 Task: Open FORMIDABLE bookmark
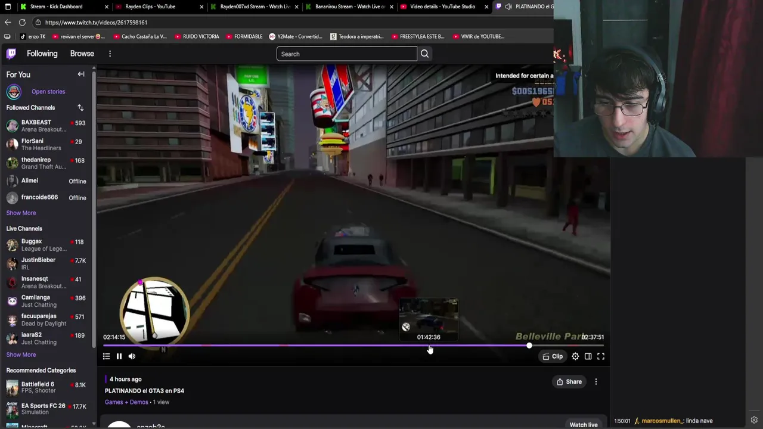(244, 36)
